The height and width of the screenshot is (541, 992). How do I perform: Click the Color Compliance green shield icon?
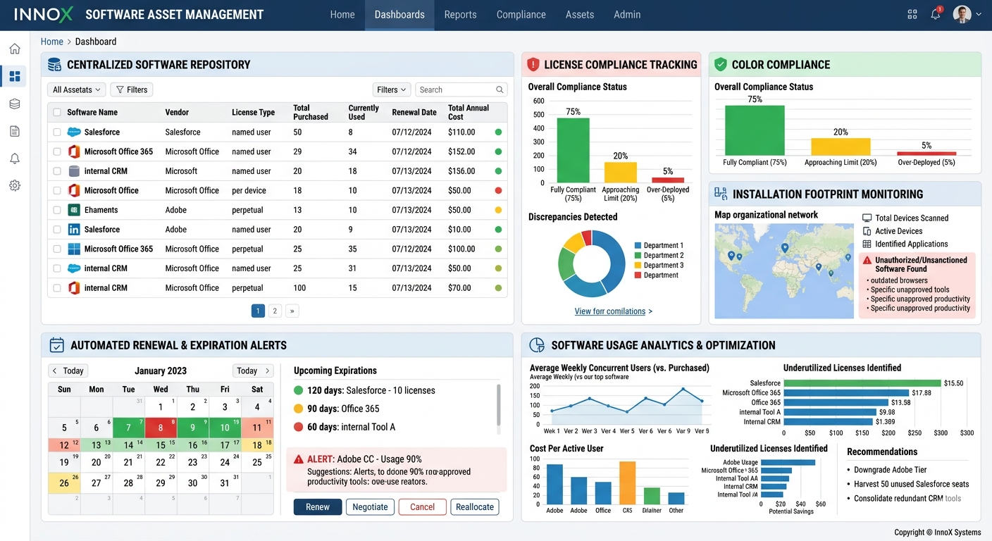720,64
